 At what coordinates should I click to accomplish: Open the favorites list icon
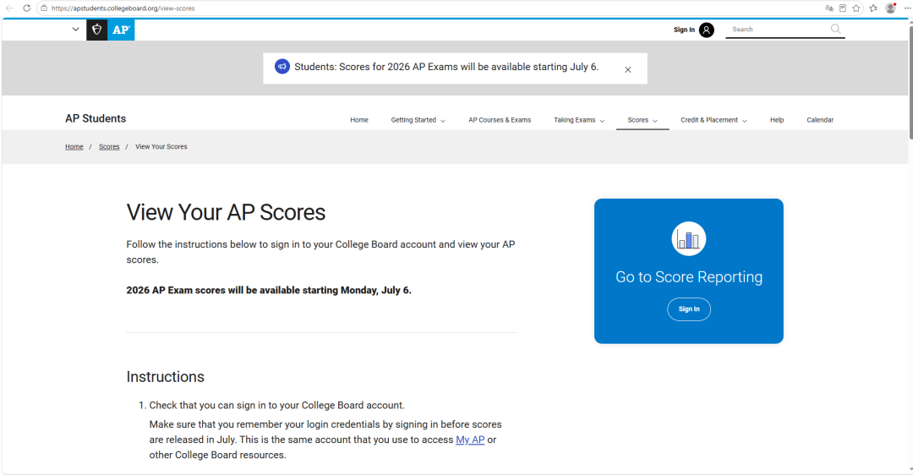[873, 8]
